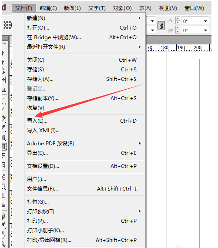
Task: Choose 用户(.)... menu item
Action: [85, 179]
